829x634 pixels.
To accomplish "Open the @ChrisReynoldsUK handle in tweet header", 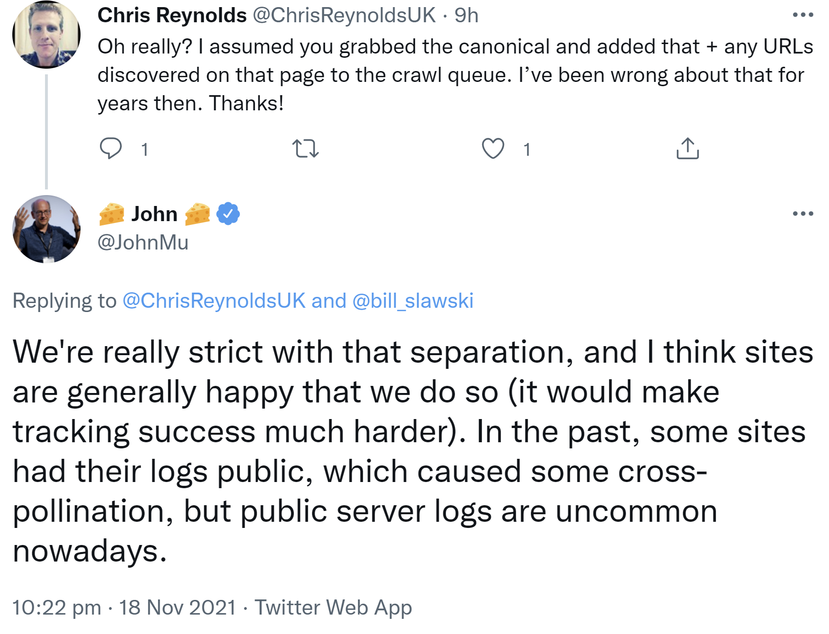I will (x=344, y=16).
